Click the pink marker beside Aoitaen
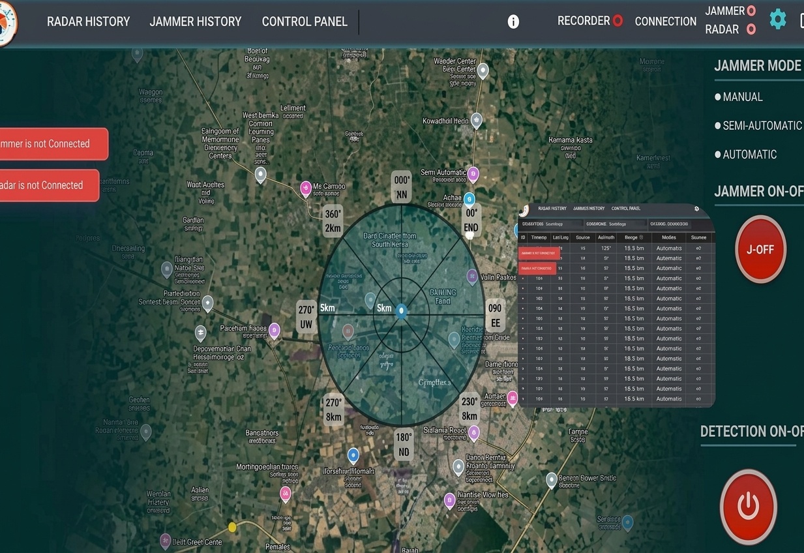This screenshot has height=553, width=804. point(513,398)
